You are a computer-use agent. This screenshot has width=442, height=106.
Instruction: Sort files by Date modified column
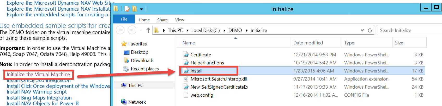(308, 43)
